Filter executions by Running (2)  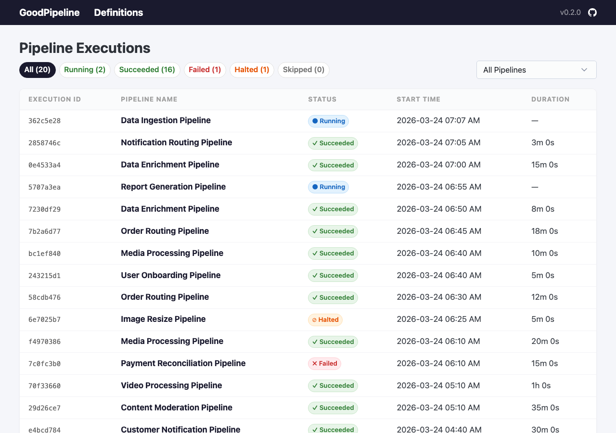(85, 70)
